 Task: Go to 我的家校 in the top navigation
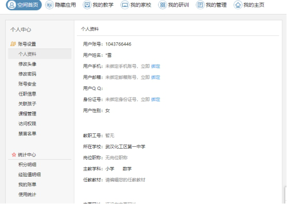136,5
